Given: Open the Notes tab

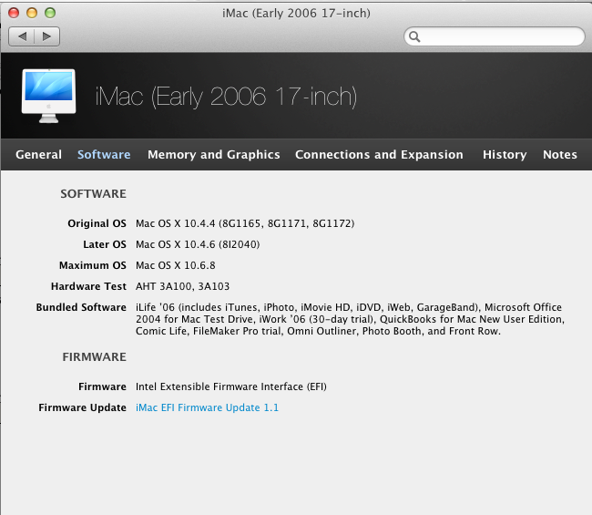Looking at the screenshot, I should [560, 155].
